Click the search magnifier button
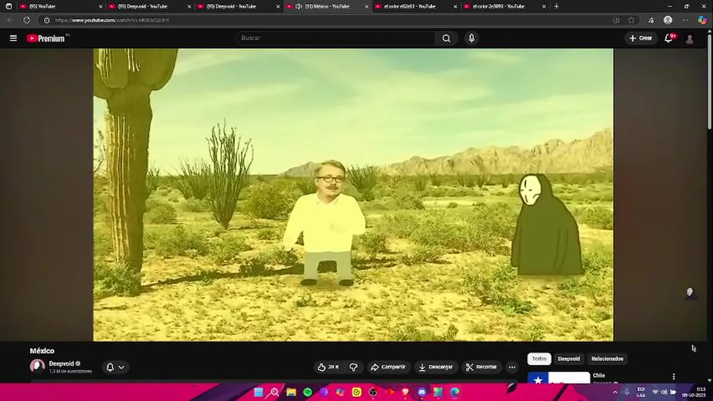Screen dimensions: 713x401 (x=446, y=38)
